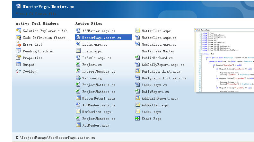The height and width of the screenshot is (142, 254).
Task: Click the index.aspx.cs file icon
Action: pyautogui.click(x=137, y=84)
